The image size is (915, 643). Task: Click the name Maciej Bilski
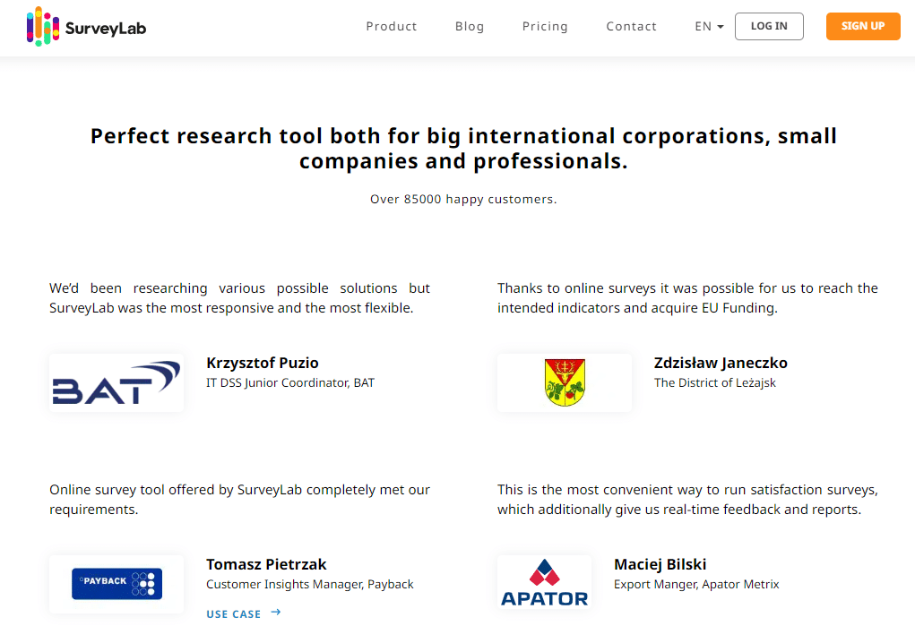[x=660, y=565]
